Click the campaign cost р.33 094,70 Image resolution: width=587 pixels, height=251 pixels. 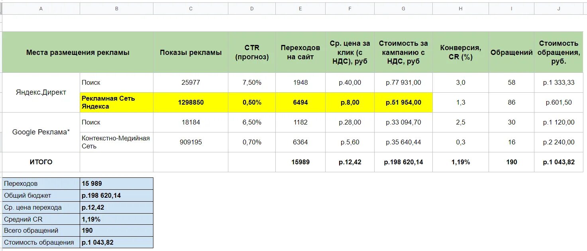pos(403,122)
